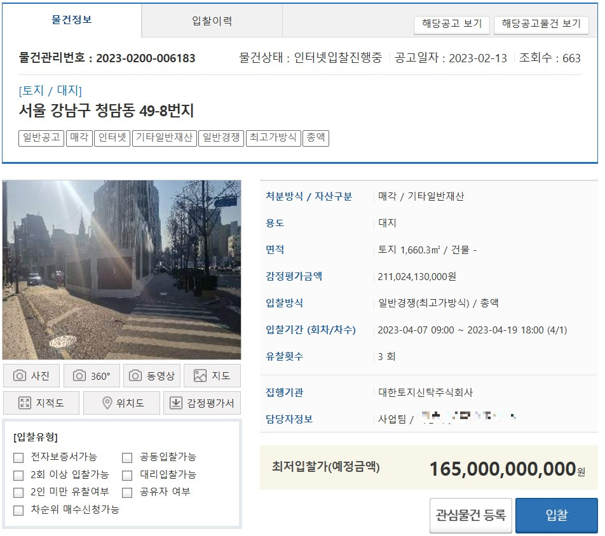Open the 지도 map icon
605x536 pixels.
(200, 375)
